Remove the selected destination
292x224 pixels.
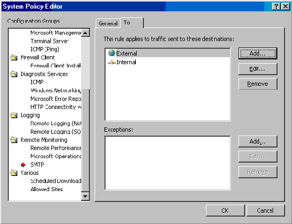coord(258,84)
